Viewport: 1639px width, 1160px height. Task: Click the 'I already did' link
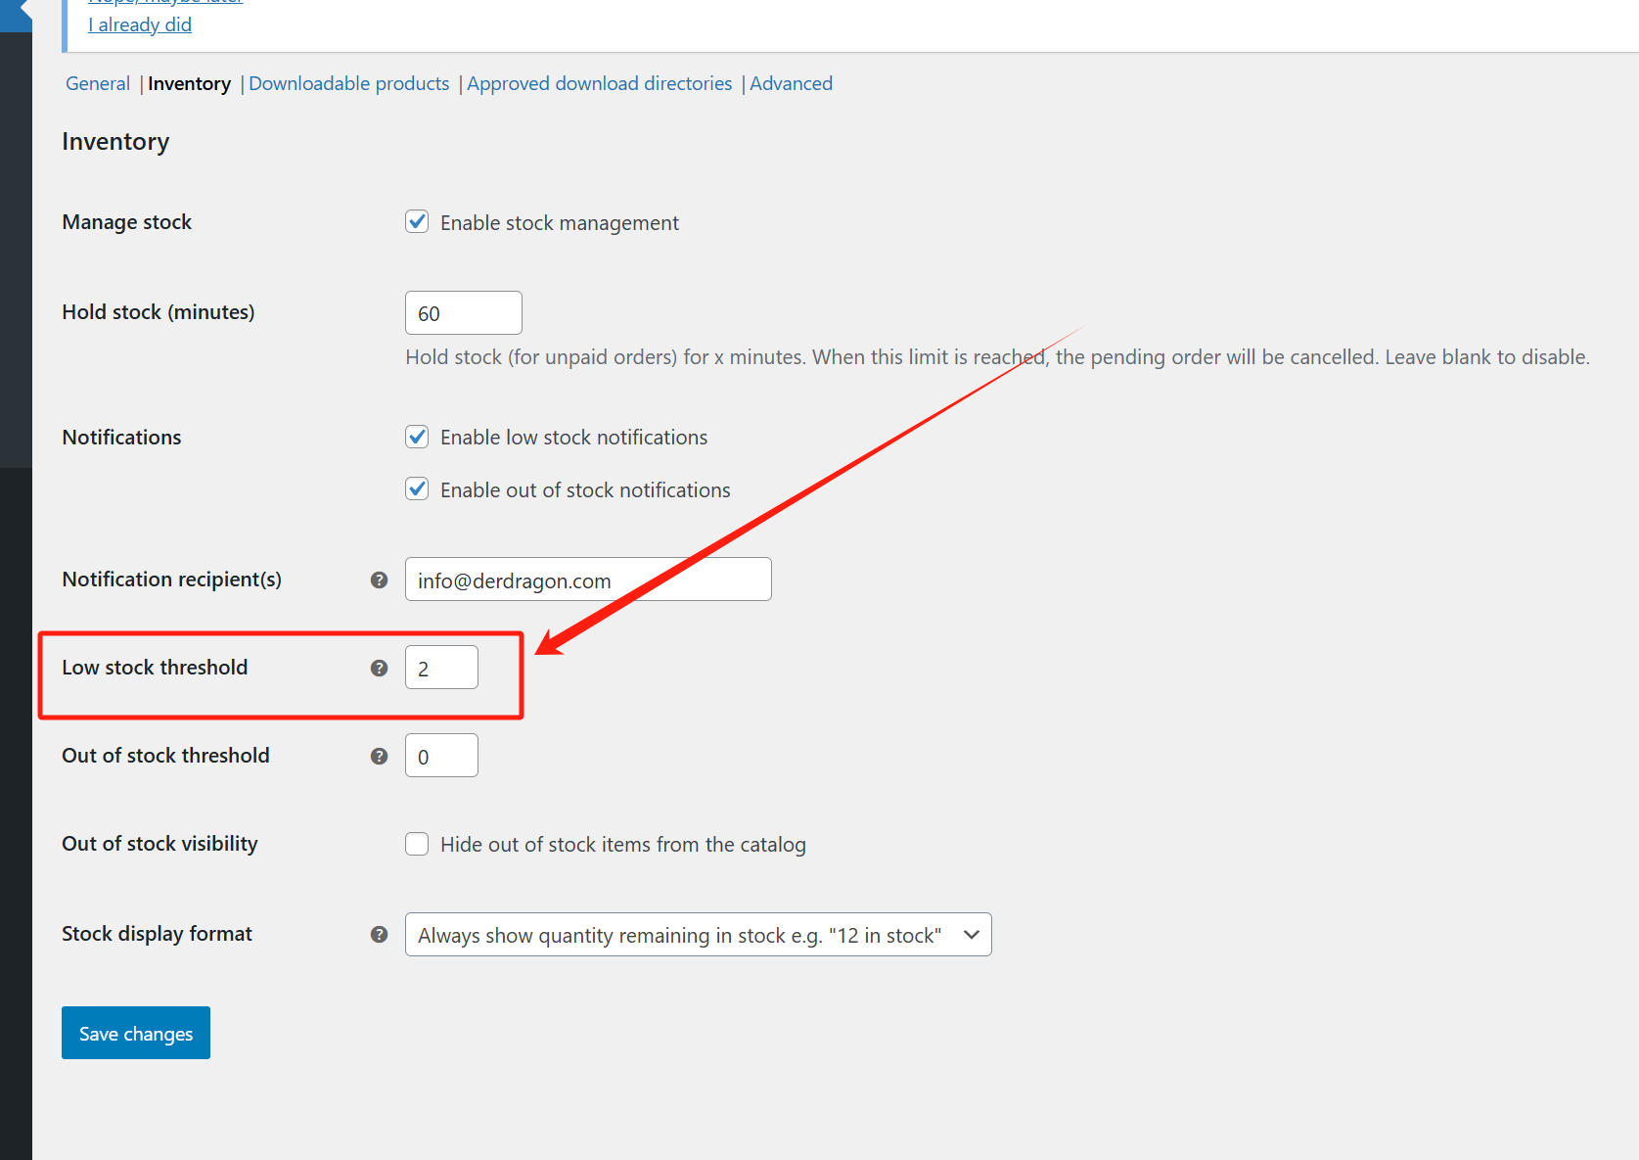(x=139, y=24)
